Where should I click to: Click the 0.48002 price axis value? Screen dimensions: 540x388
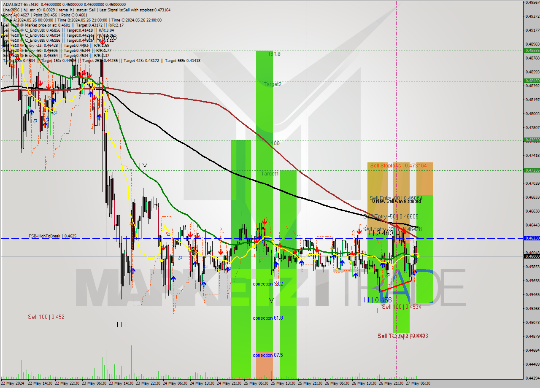click(x=532, y=113)
